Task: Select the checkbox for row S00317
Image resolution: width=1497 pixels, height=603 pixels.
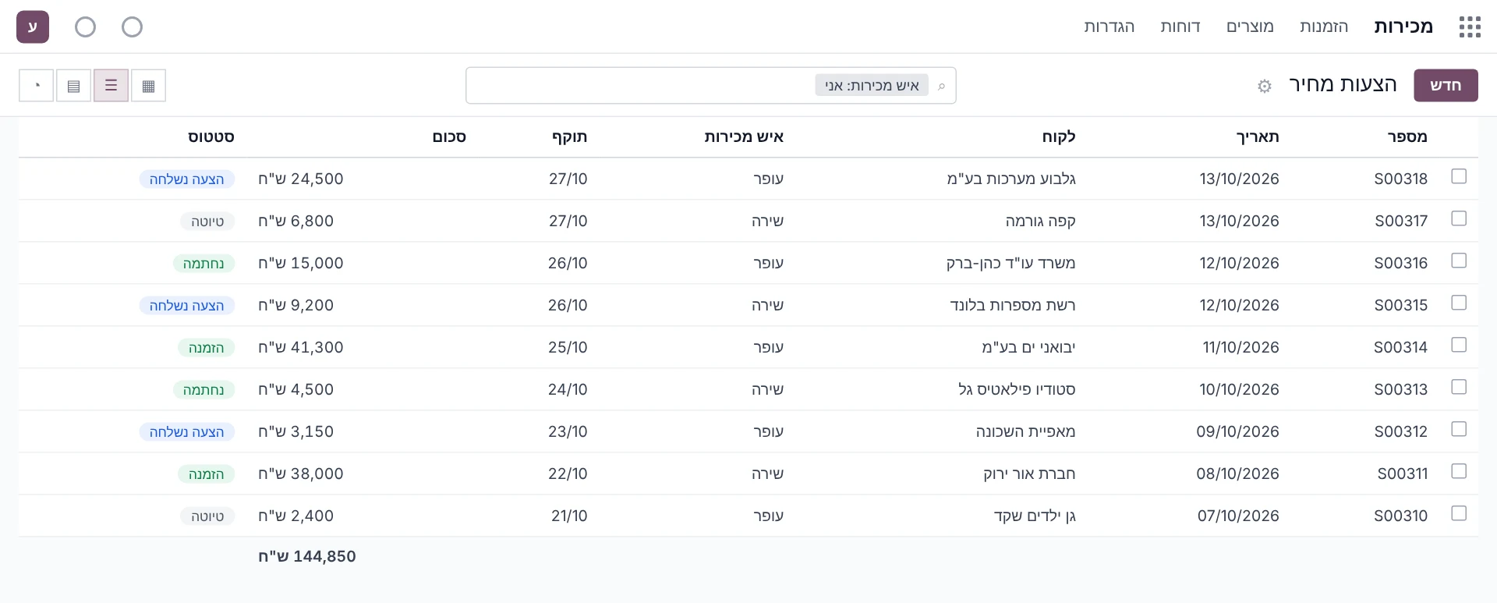Action: 1459,218
